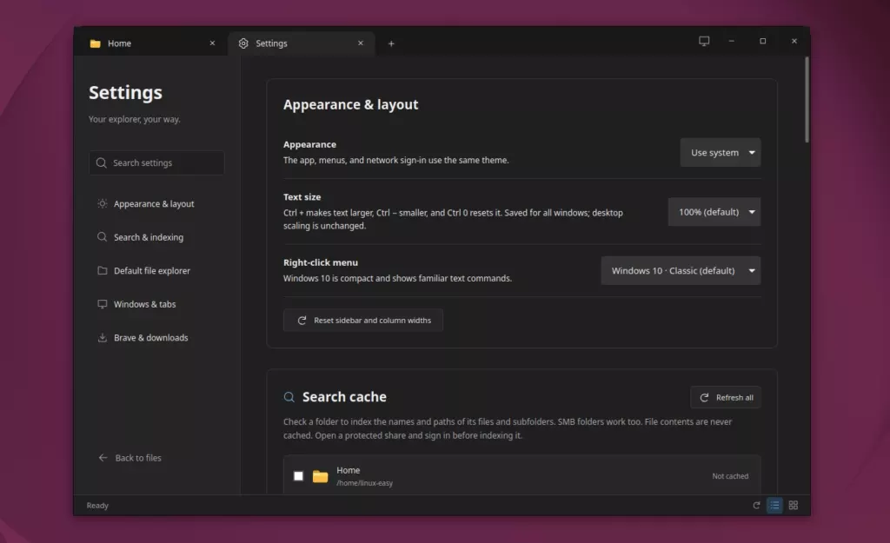Click 'Your explorer, your way.' subtitle
Screen dimensions: 890x543
click(x=135, y=119)
